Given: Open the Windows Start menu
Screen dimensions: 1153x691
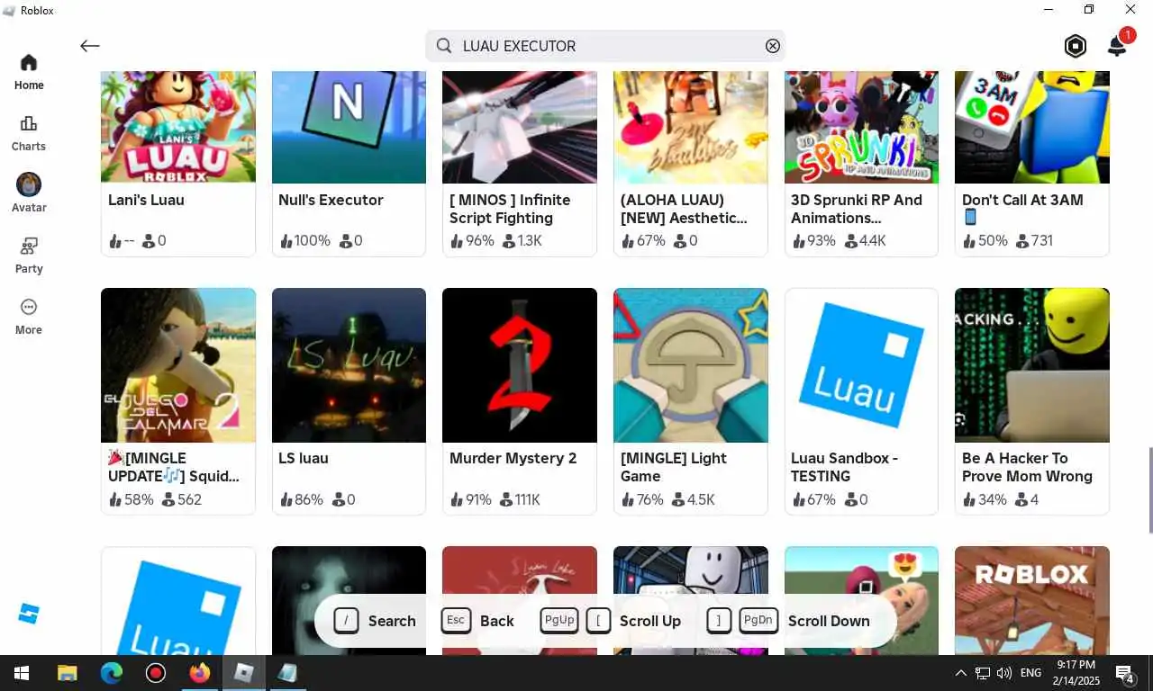Looking at the screenshot, I should [x=22, y=673].
